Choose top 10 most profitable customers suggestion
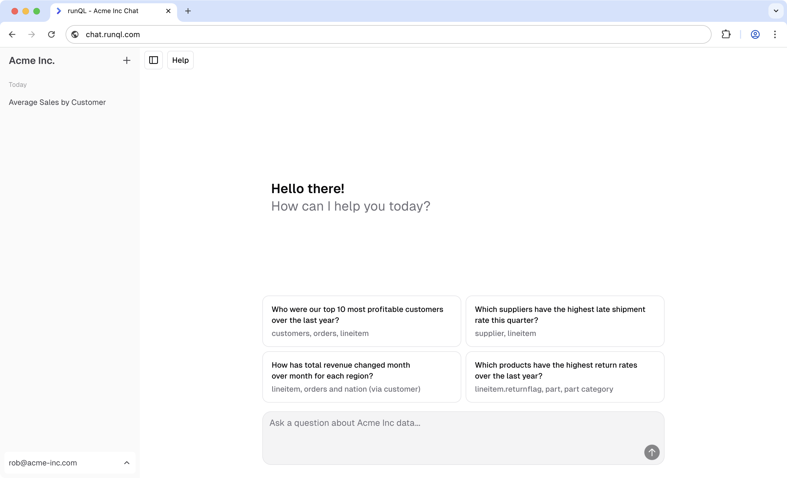The width and height of the screenshot is (787, 478). click(362, 321)
